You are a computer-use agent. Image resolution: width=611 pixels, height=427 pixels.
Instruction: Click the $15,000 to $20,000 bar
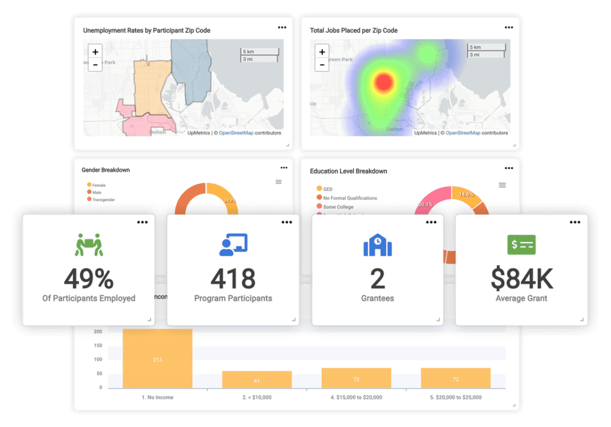(356, 378)
